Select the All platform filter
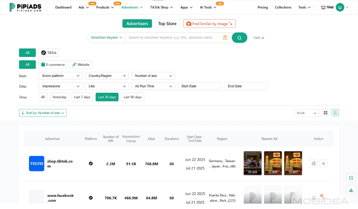 tap(27, 53)
